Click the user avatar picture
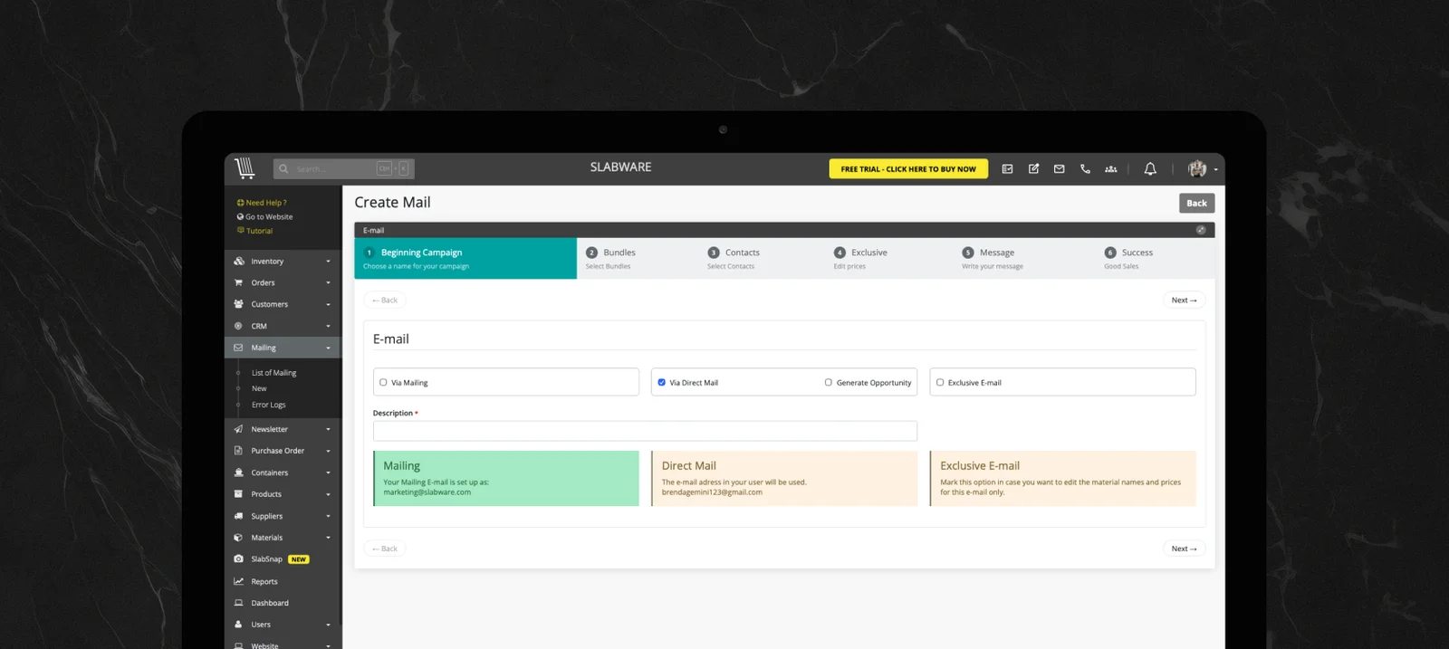This screenshot has width=1449, height=649. tap(1197, 168)
